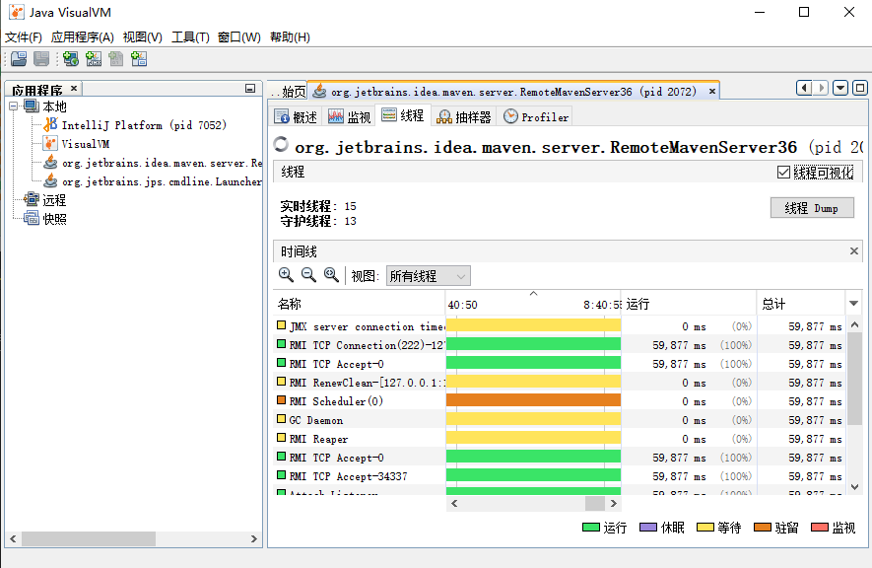Toggle the 线程可视化 checkbox

click(x=783, y=173)
